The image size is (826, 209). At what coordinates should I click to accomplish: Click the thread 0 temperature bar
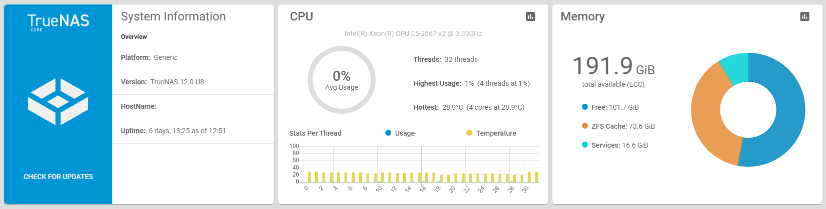coord(309,177)
